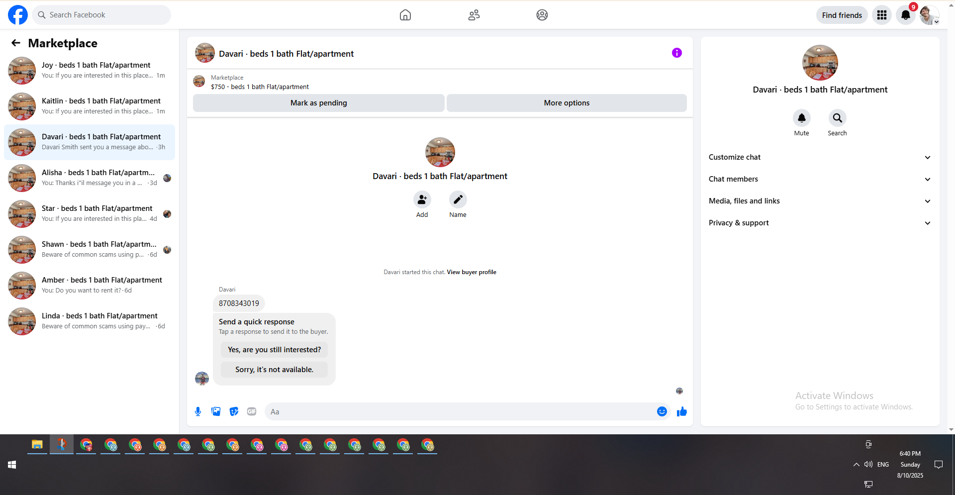Choose a GIF in message composer

pyautogui.click(x=252, y=411)
